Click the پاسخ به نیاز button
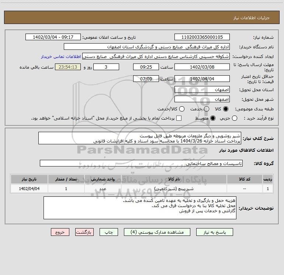The width and height of the screenshot is (284, 275). [x=214, y=232]
